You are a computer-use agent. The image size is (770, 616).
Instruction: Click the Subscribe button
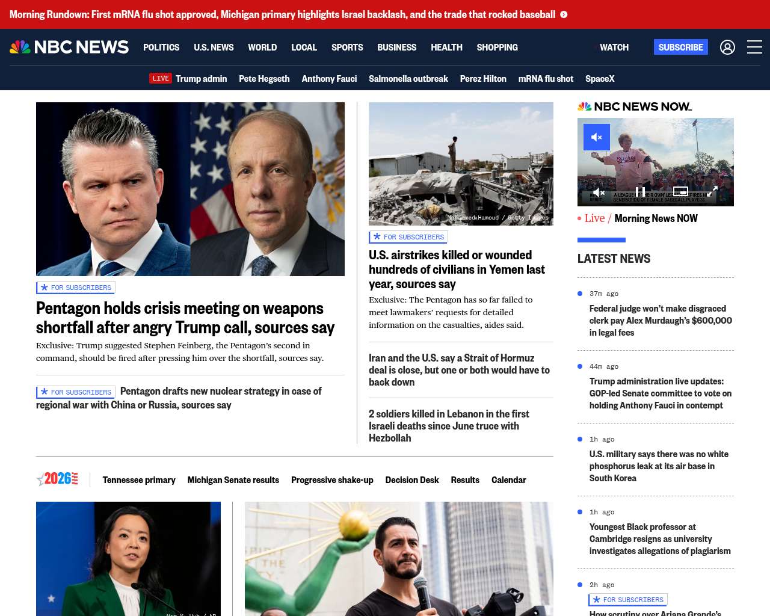680,47
